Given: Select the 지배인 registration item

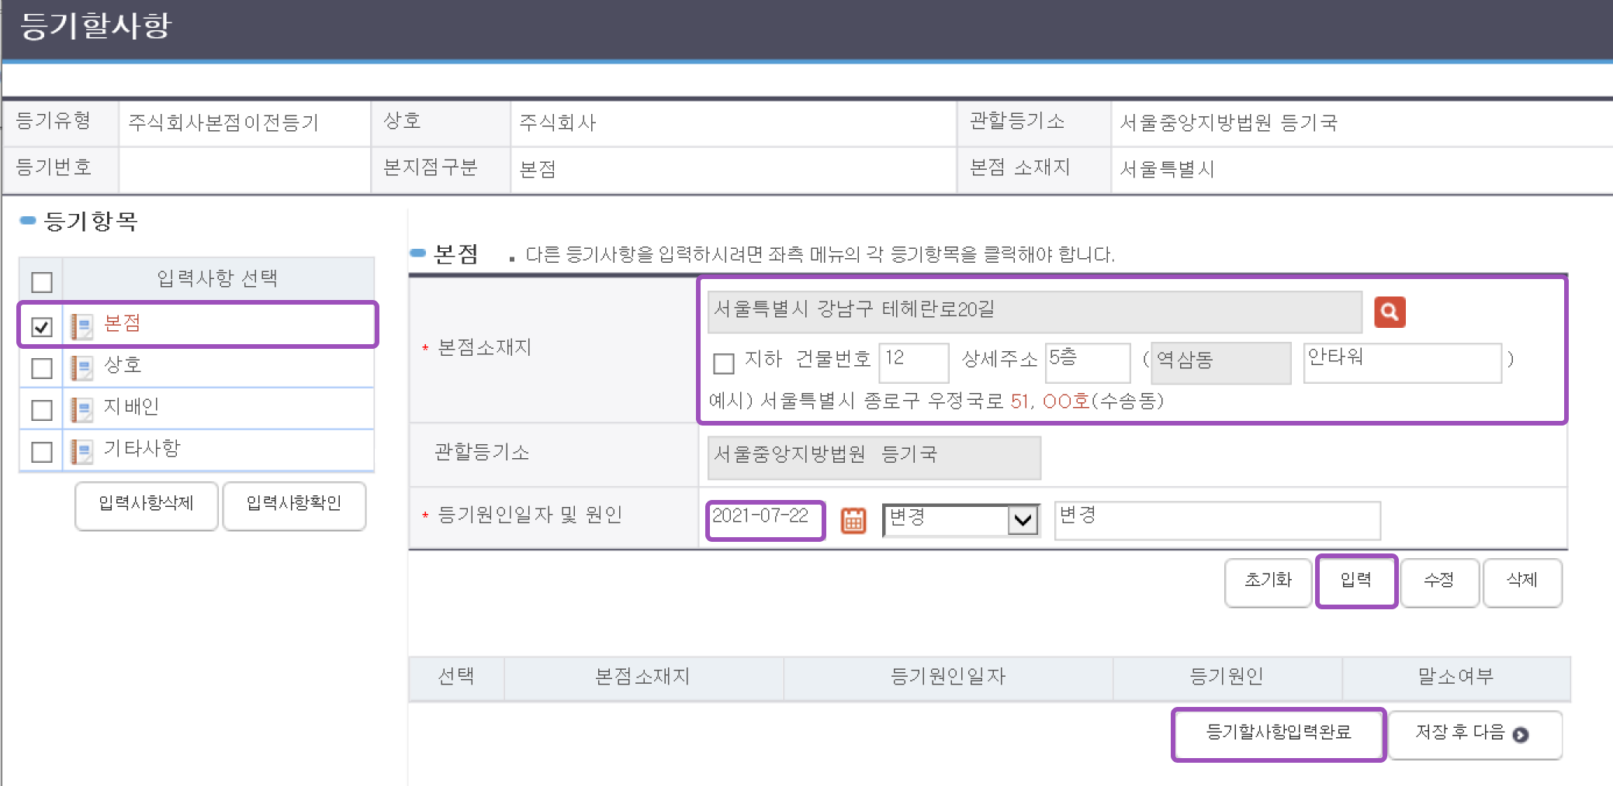Looking at the screenshot, I should [x=131, y=407].
